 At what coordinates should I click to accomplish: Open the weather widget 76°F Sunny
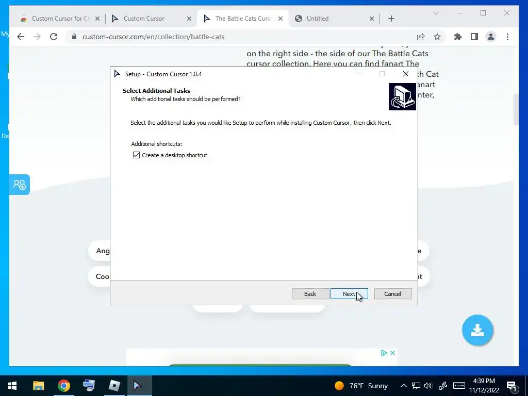(x=361, y=386)
